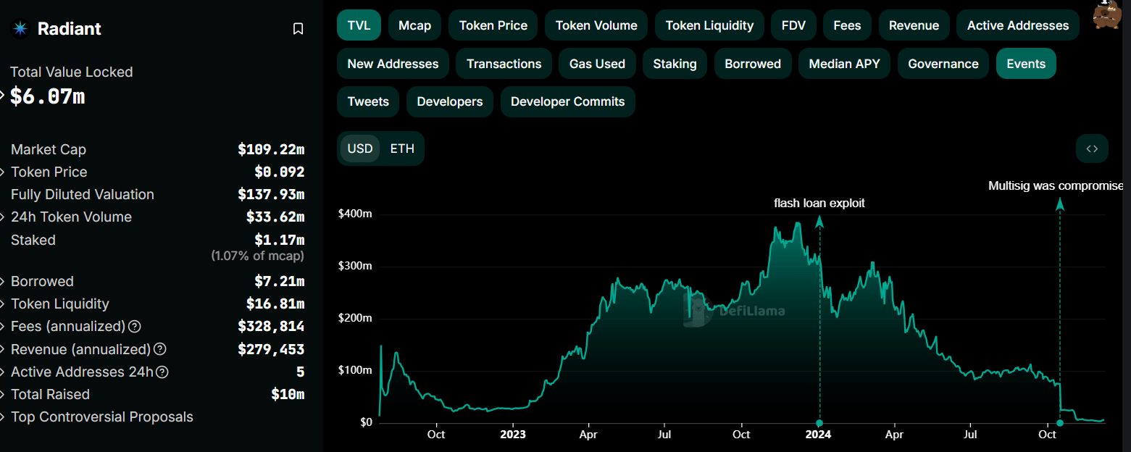Open the info tooltip for Fees (annualized)
Viewport: 1131px width, 452px height.
tap(135, 327)
